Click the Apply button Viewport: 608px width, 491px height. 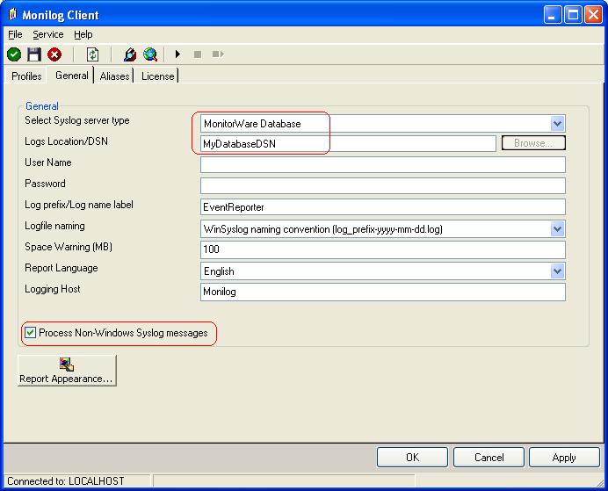coord(564,458)
